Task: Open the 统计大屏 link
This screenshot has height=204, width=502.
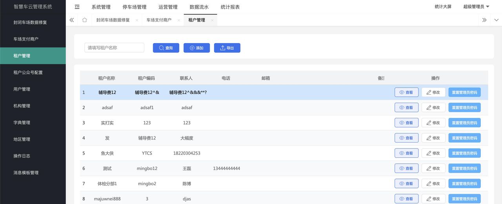Action: coord(443,7)
